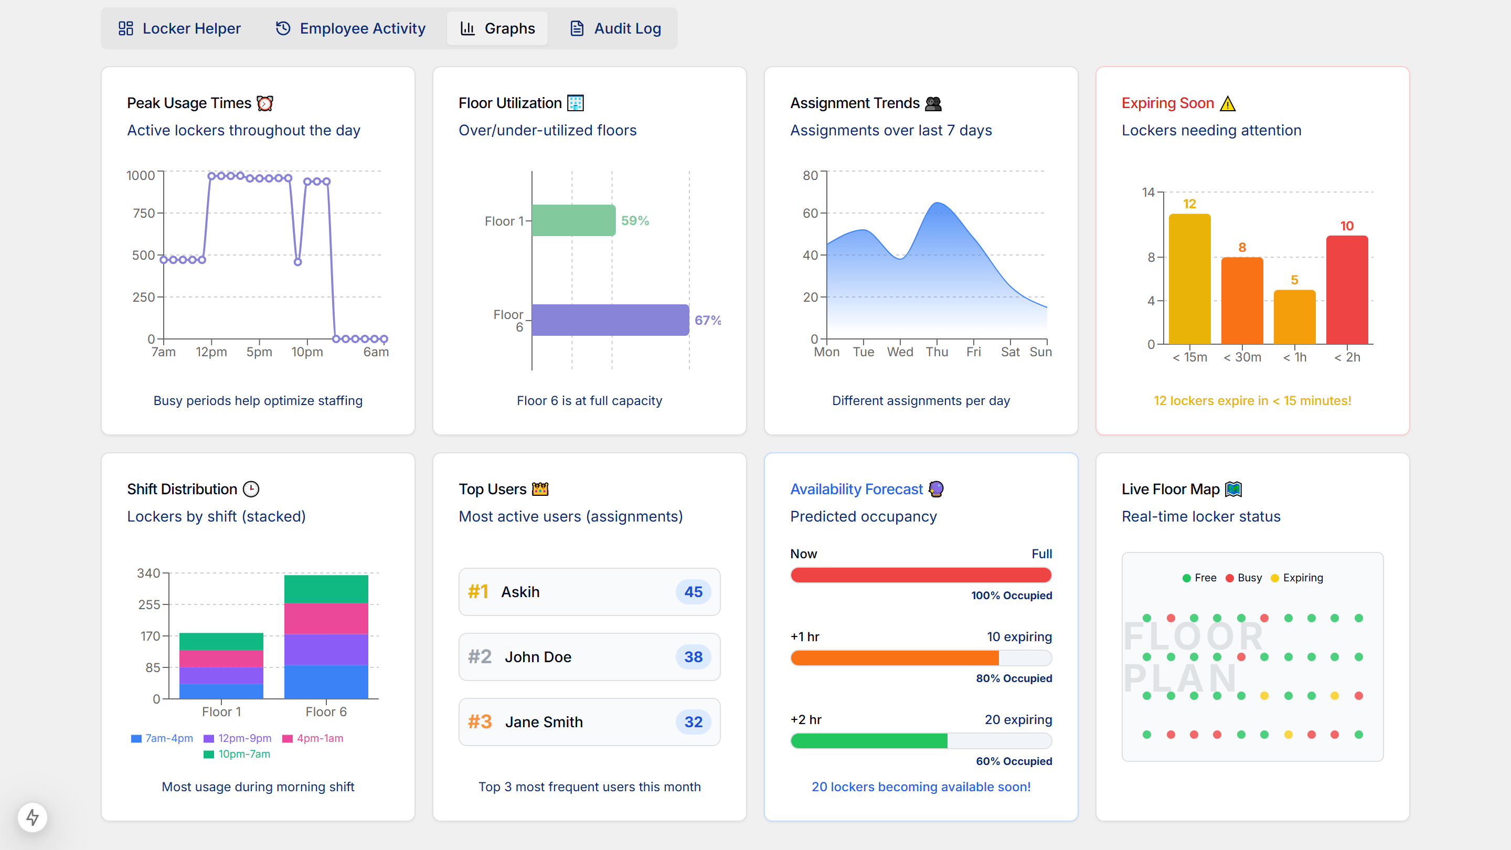Screen dimensions: 1511x850
Task: Click the people icon beside Assignment Trends
Action: (933, 103)
